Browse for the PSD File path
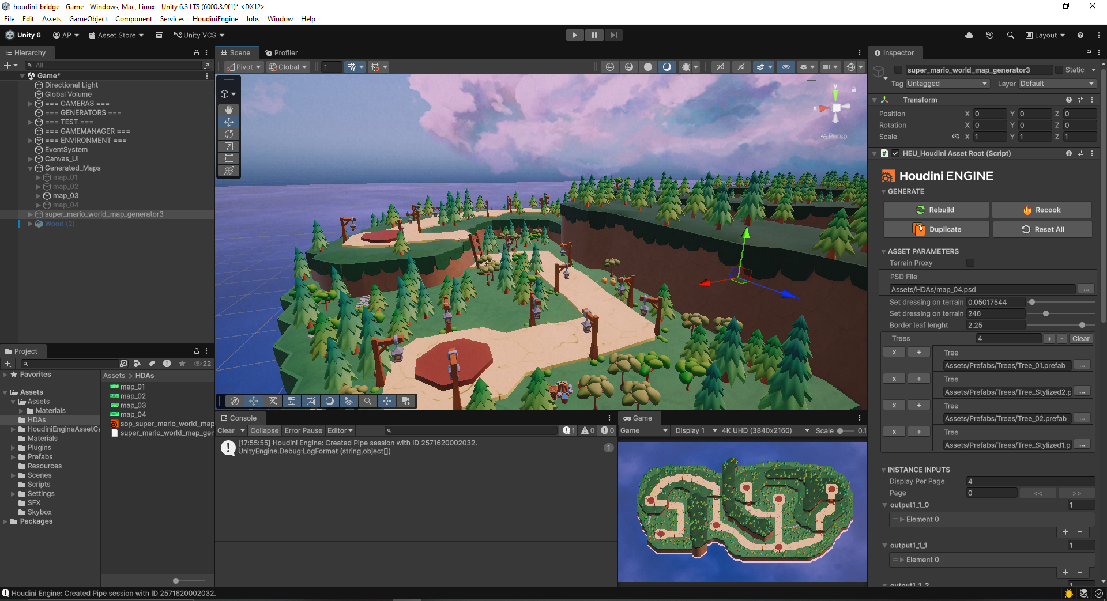 (x=1086, y=289)
